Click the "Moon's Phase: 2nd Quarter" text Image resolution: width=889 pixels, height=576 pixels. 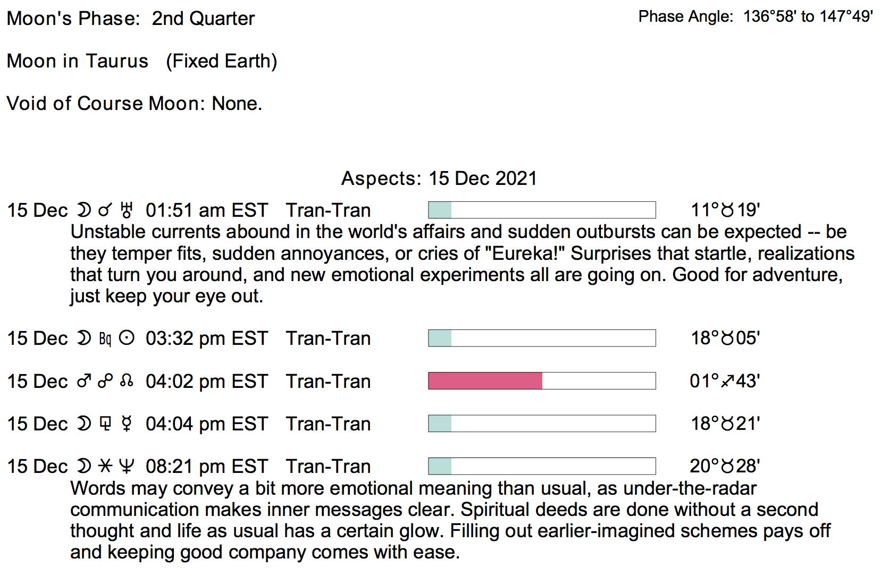pyautogui.click(x=130, y=19)
